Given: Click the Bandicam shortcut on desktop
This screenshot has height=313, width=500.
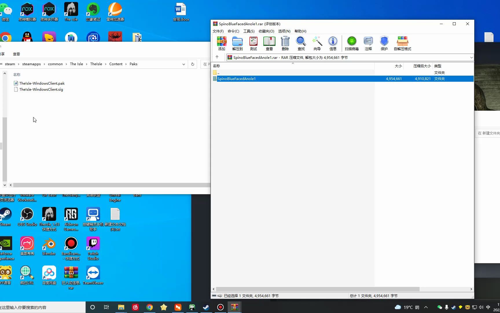Looking at the screenshot, I should (71, 248).
